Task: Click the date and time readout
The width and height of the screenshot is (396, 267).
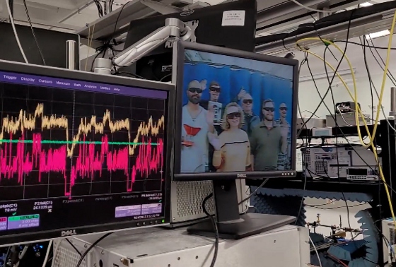Action: 146,216
